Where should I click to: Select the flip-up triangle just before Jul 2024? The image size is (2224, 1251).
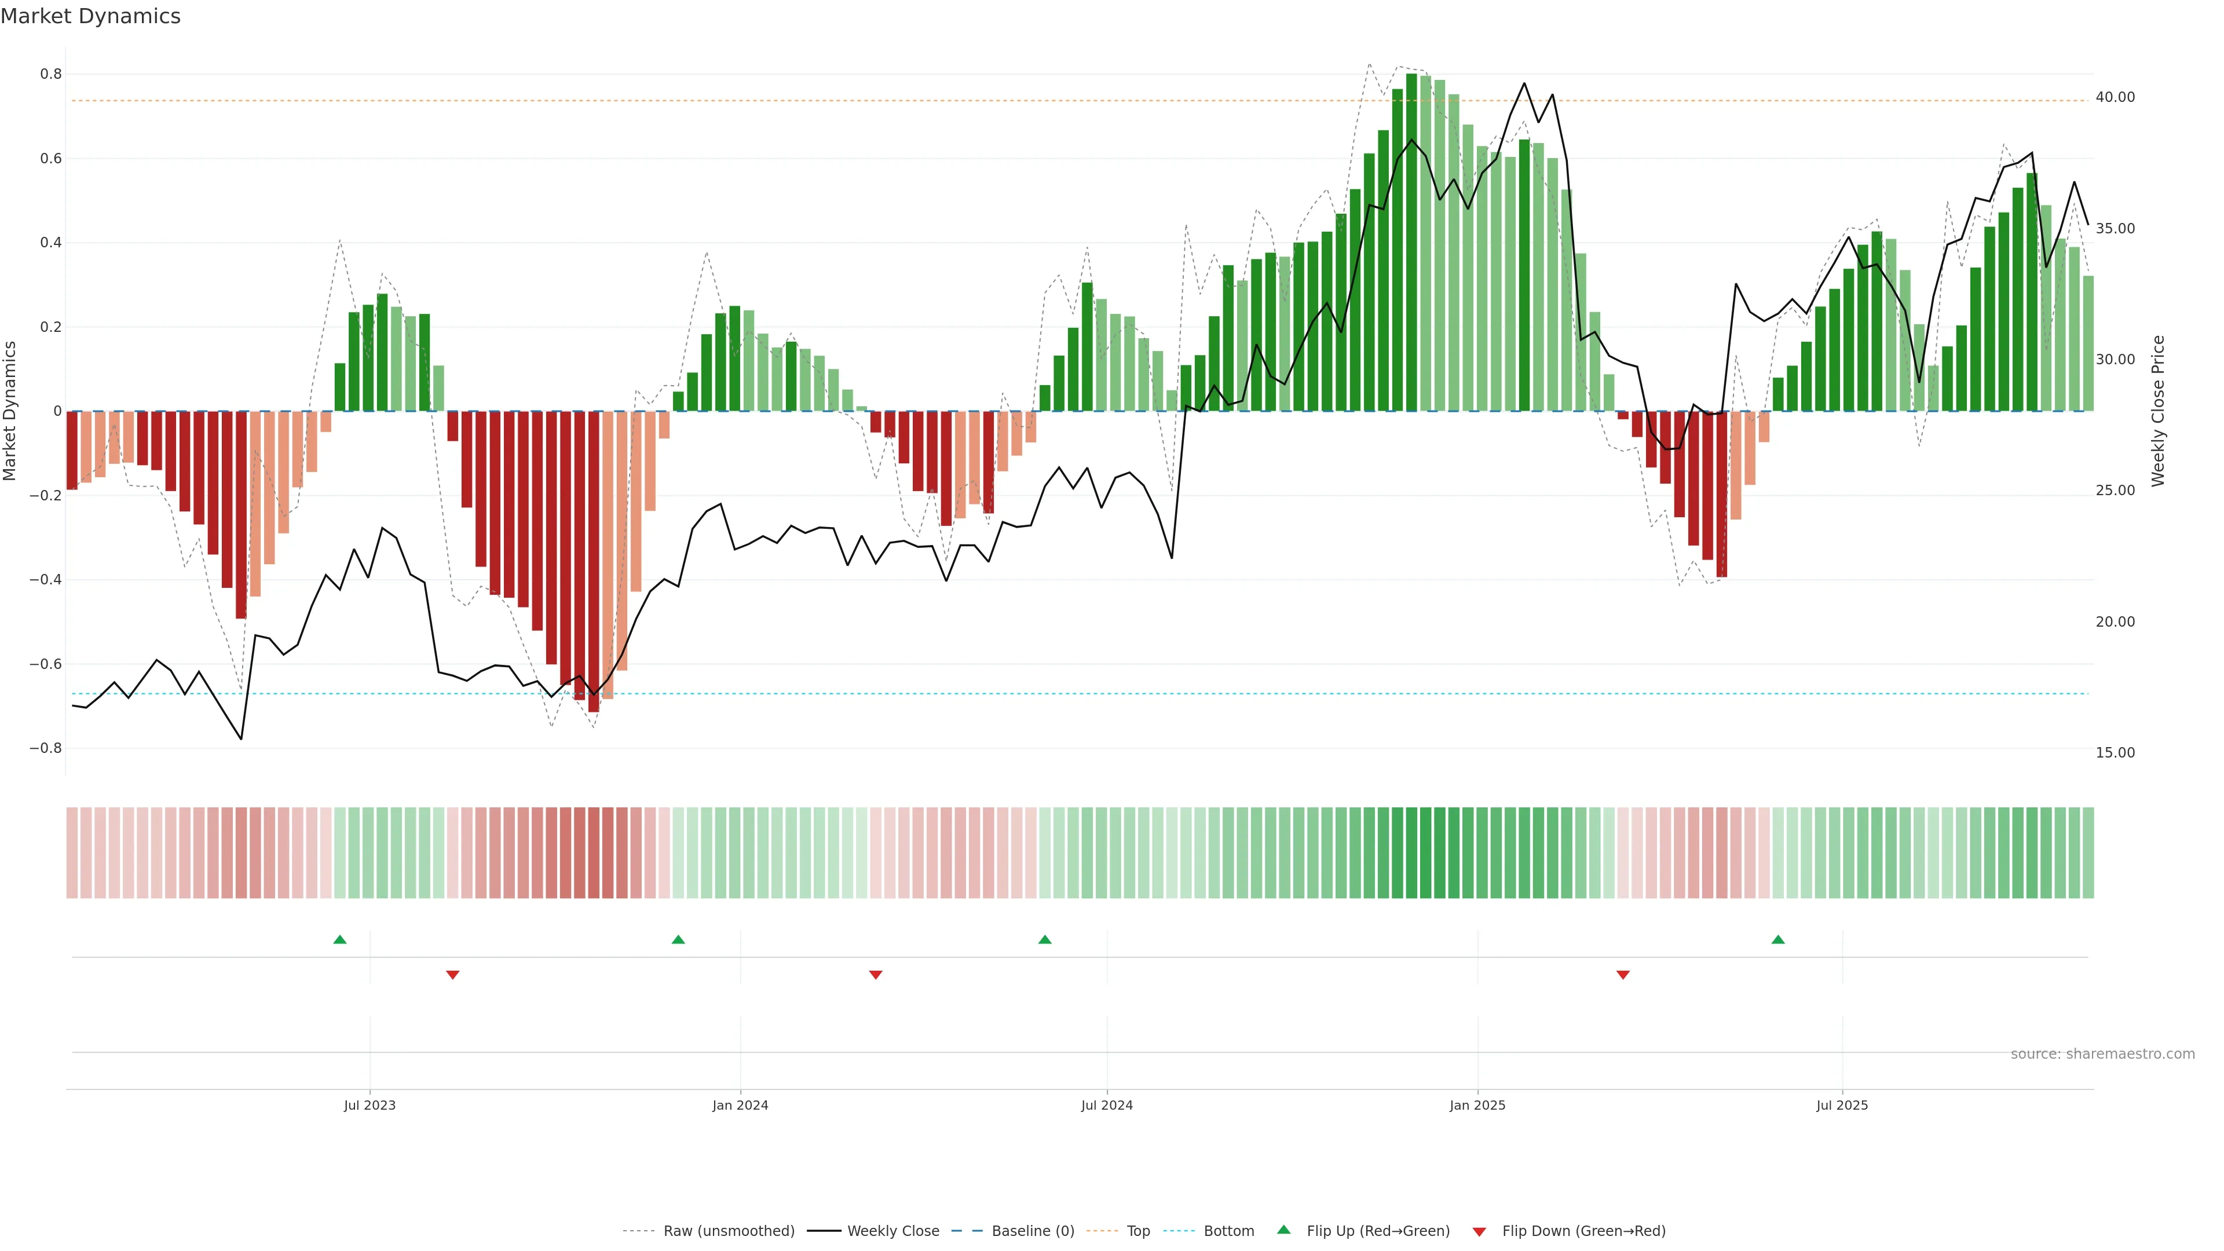pyautogui.click(x=1045, y=939)
